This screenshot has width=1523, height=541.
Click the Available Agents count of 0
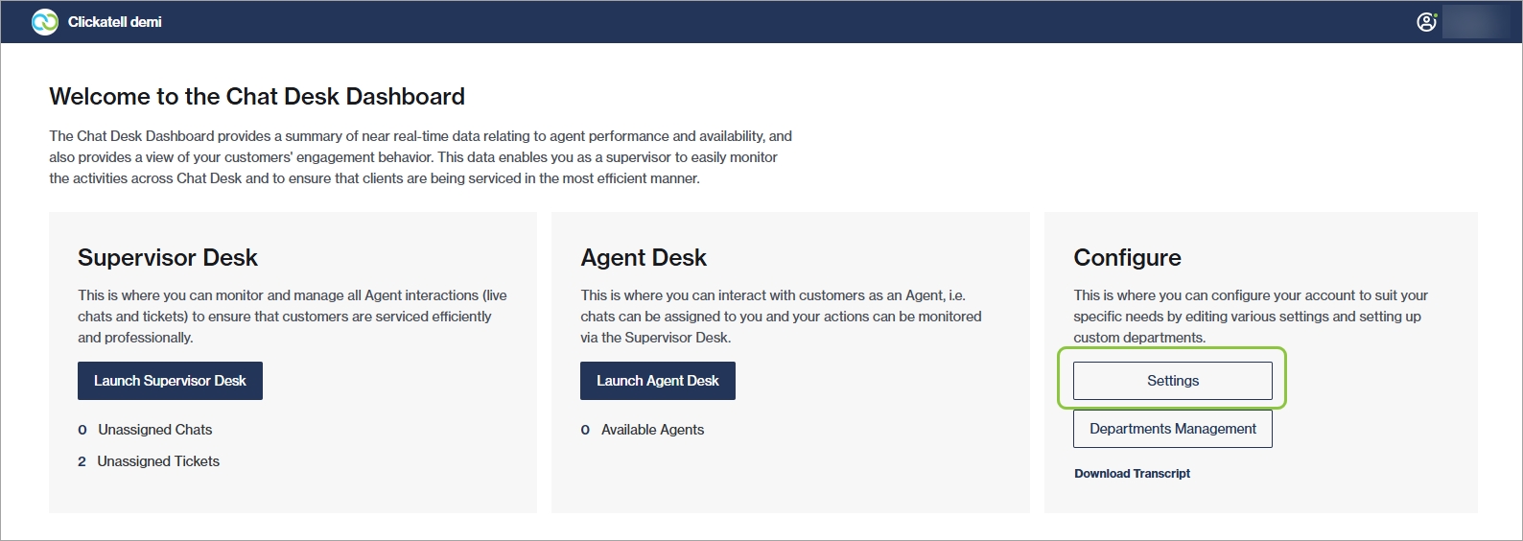[585, 430]
